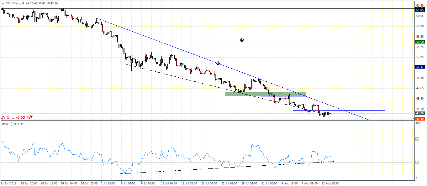The image size is (427, 186).
Task: Click the red triangle beside W.Ch. label
Action: pyautogui.click(x=31, y=117)
